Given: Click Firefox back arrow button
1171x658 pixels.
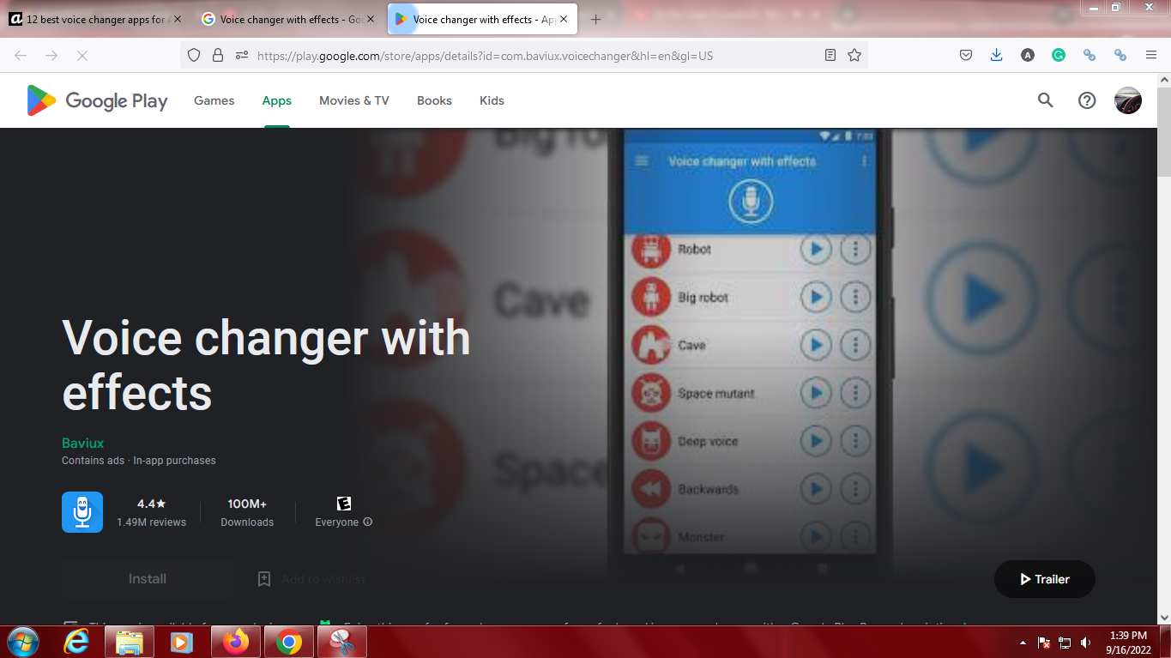Looking at the screenshot, I should [x=21, y=55].
